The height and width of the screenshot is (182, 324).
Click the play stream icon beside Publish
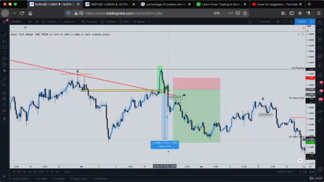pyautogui.click(x=312, y=22)
